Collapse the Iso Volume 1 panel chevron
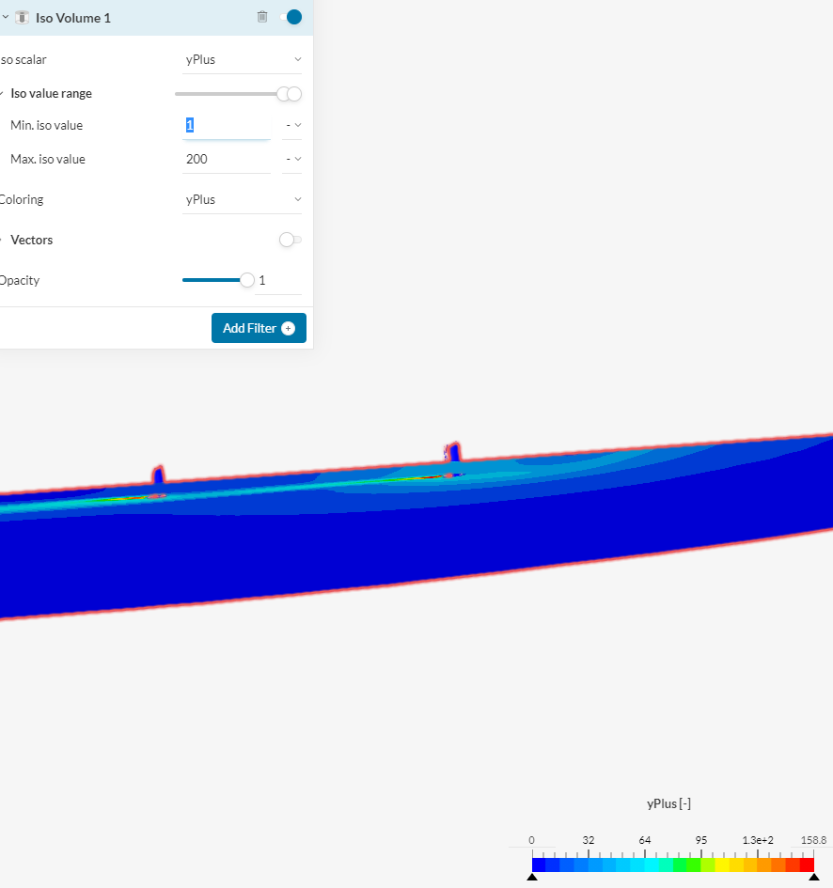 (x=5, y=18)
